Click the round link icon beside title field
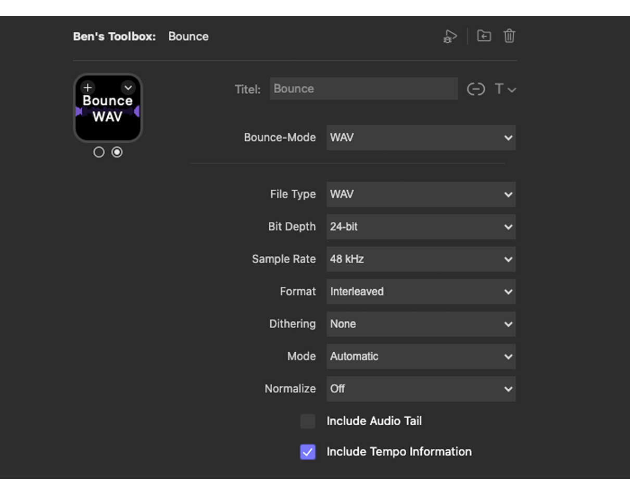 [x=475, y=89]
